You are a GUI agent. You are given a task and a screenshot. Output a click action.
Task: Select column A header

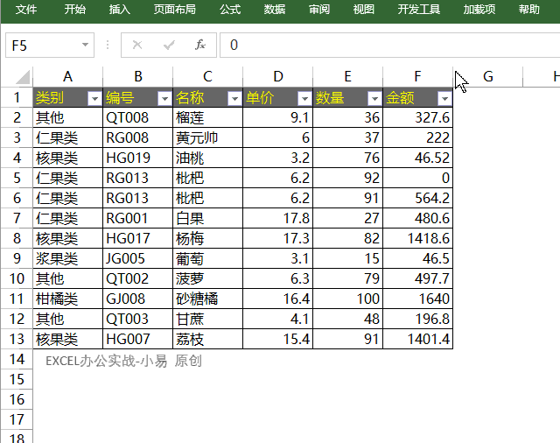coord(68,76)
